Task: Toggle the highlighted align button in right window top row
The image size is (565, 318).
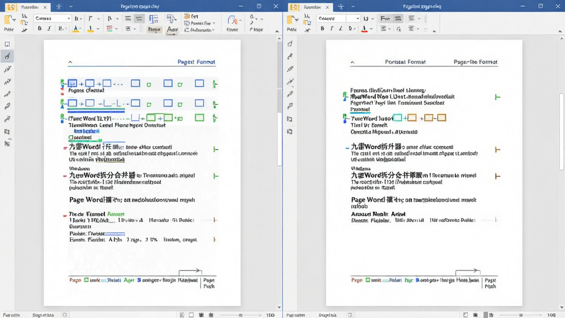Action: 398,18
